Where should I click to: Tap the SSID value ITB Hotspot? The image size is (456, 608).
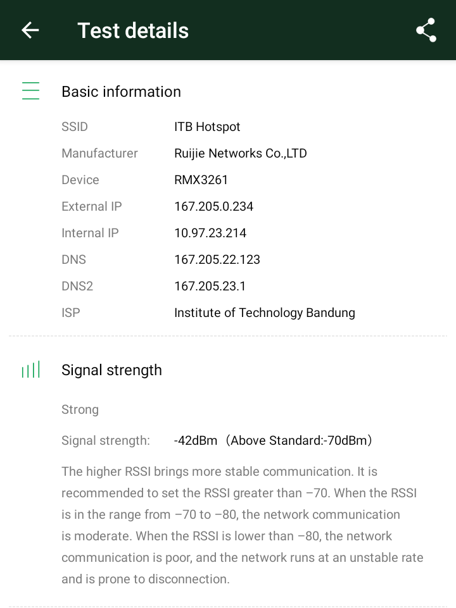pyautogui.click(x=207, y=127)
